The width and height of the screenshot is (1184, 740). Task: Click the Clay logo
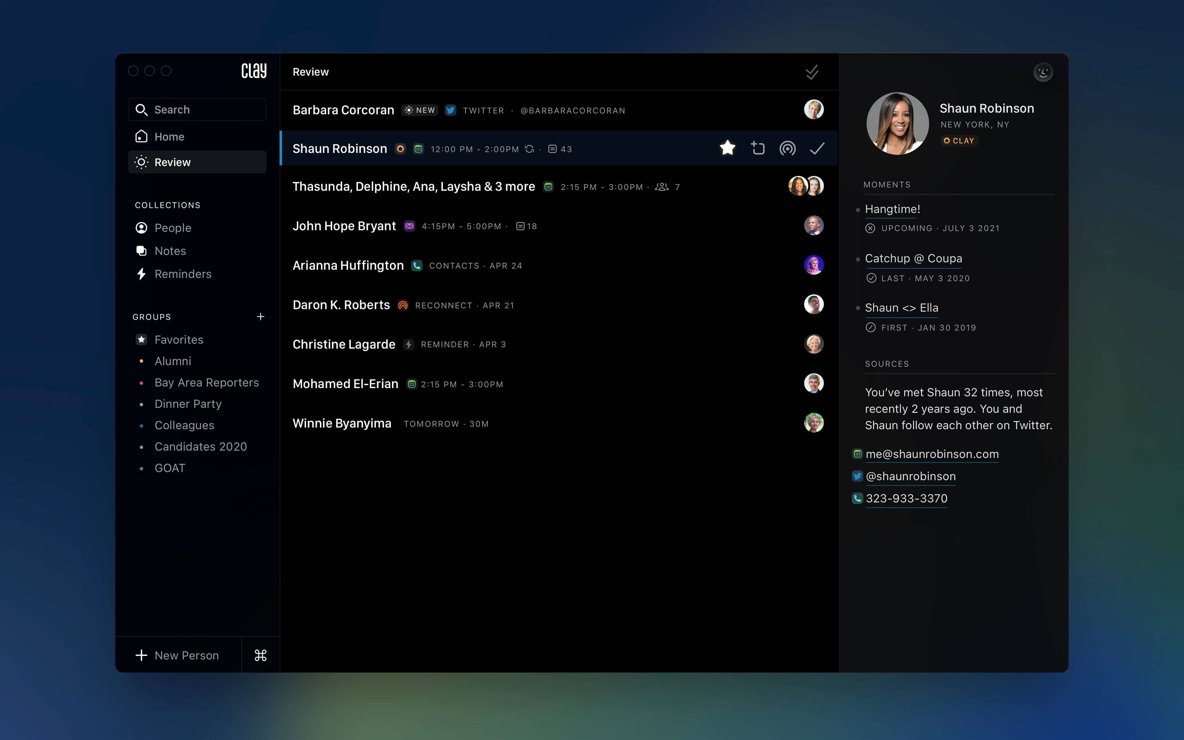click(x=254, y=71)
